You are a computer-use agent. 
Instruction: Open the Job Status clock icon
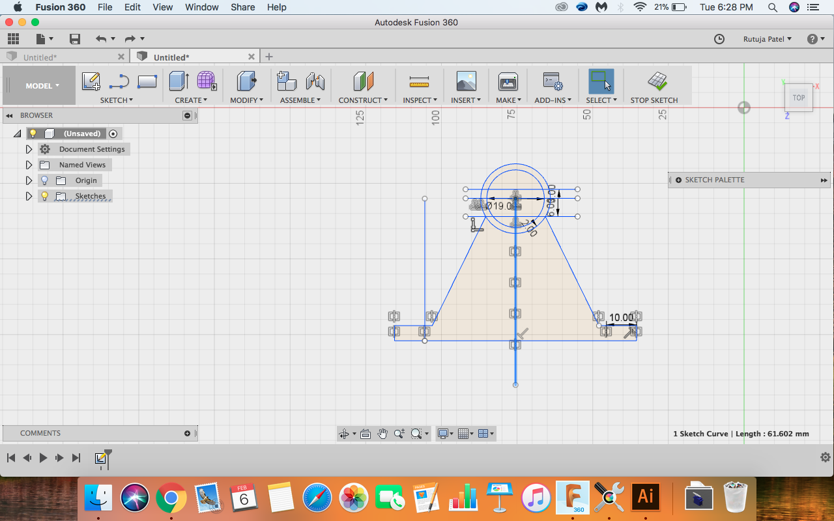point(719,39)
